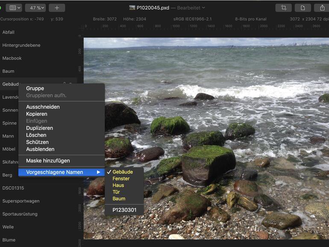The width and height of the screenshot is (329, 247).
Task: Pick Fenster from suggested names
Action: [x=121, y=179]
